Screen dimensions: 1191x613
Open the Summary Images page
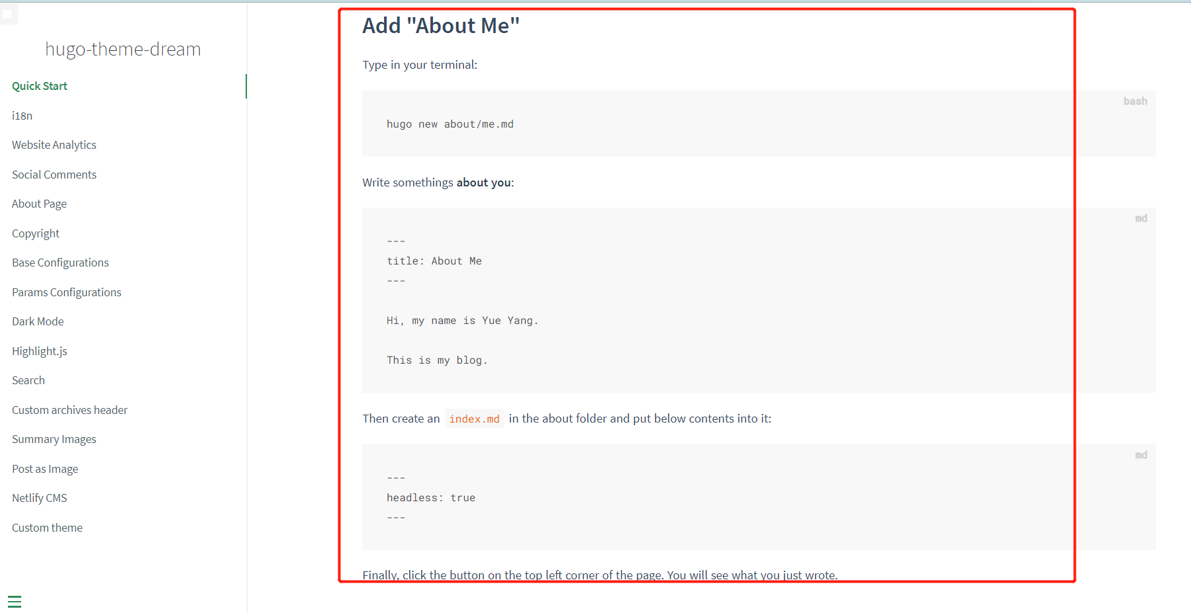point(54,439)
